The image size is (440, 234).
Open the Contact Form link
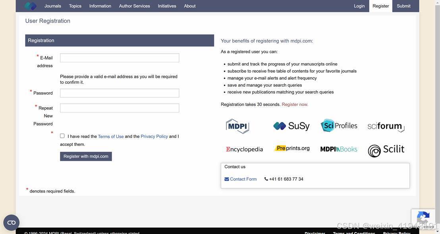[x=241, y=179]
